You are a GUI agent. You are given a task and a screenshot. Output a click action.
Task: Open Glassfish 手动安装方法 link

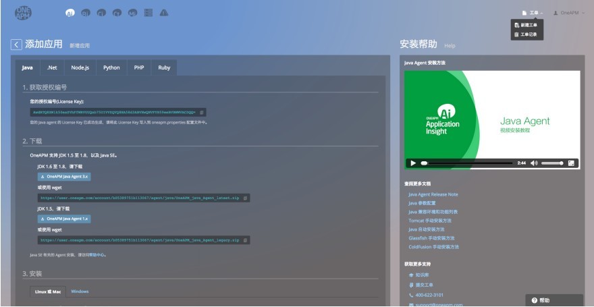(431, 238)
